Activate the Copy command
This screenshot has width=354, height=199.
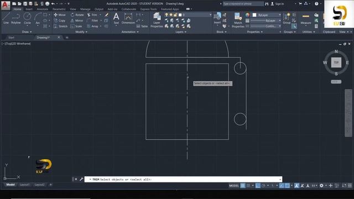click(x=60, y=20)
